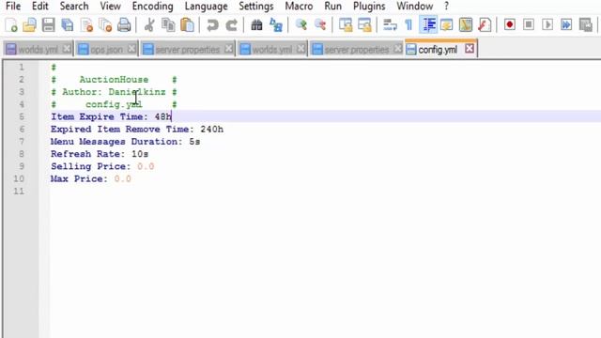Click the New file toolbar icon
601x338 pixels.
[11, 25]
